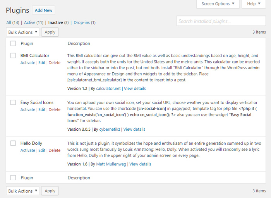Viewport: 271px width, 198px height.
Task: Click the Hello Dolly plugin name
Action: click(x=31, y=143)
